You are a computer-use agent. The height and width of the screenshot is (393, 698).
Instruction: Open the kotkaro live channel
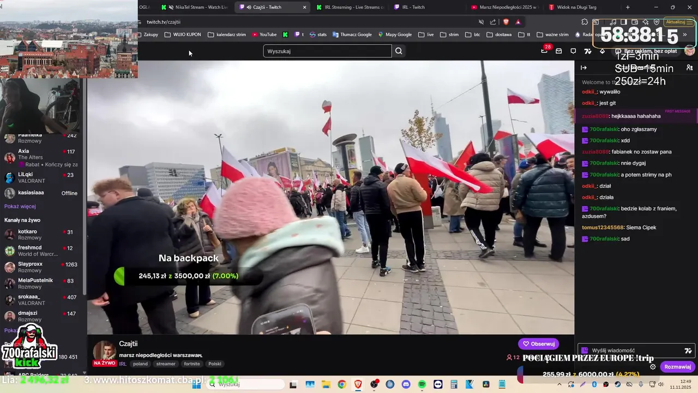pyautogui.click(x=42, y=235)
